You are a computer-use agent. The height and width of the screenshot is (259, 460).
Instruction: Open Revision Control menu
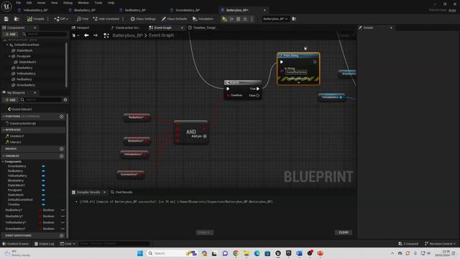coord(441,244)
